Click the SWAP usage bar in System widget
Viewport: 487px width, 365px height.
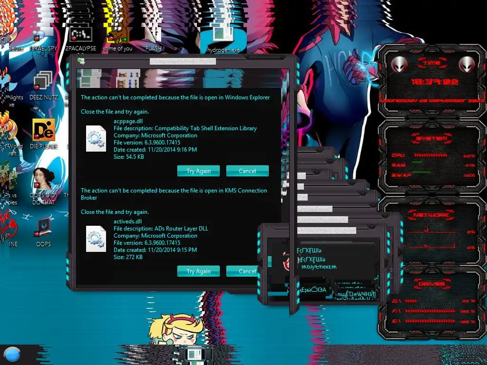[x=421, y=172]
